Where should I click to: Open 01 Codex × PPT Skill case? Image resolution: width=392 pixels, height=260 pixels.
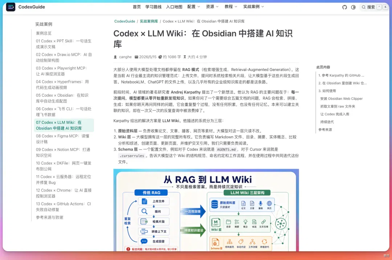(x=64, y=44)
